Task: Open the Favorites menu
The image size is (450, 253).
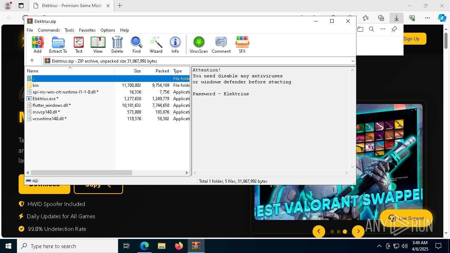Action: (87, 30)
